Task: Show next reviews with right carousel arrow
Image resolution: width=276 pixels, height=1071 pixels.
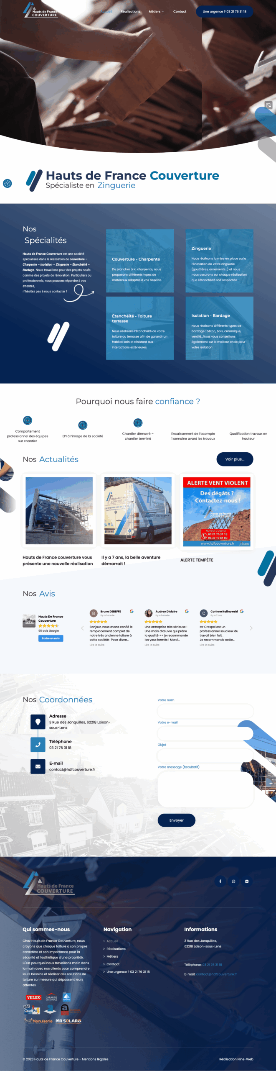Action: coord(251,628)
